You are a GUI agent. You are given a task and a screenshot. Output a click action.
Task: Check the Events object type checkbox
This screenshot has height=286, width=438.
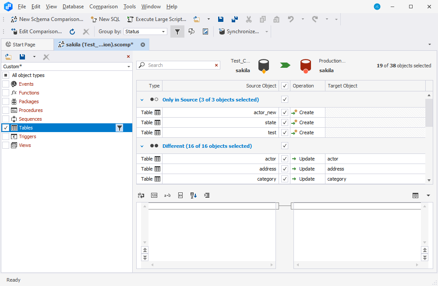pos(6,84)
